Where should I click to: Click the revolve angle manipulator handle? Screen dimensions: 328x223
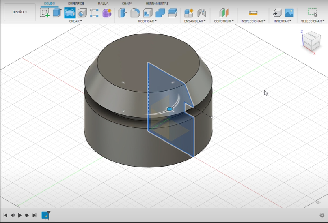pos(170,109)
